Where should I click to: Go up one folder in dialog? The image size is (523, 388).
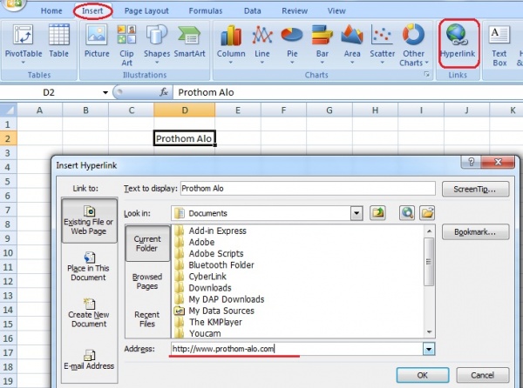coord(378,213)
